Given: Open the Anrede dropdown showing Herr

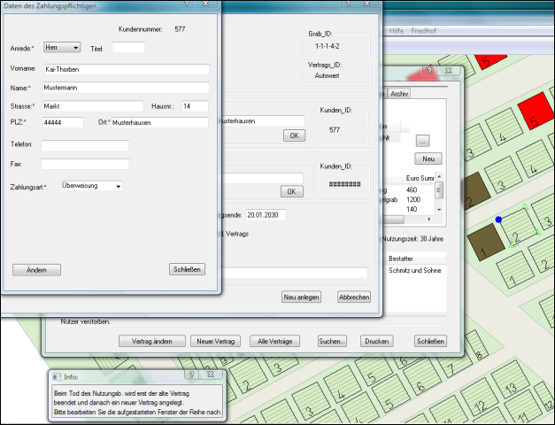Looking at the screenshot, I should click(62, 47).
